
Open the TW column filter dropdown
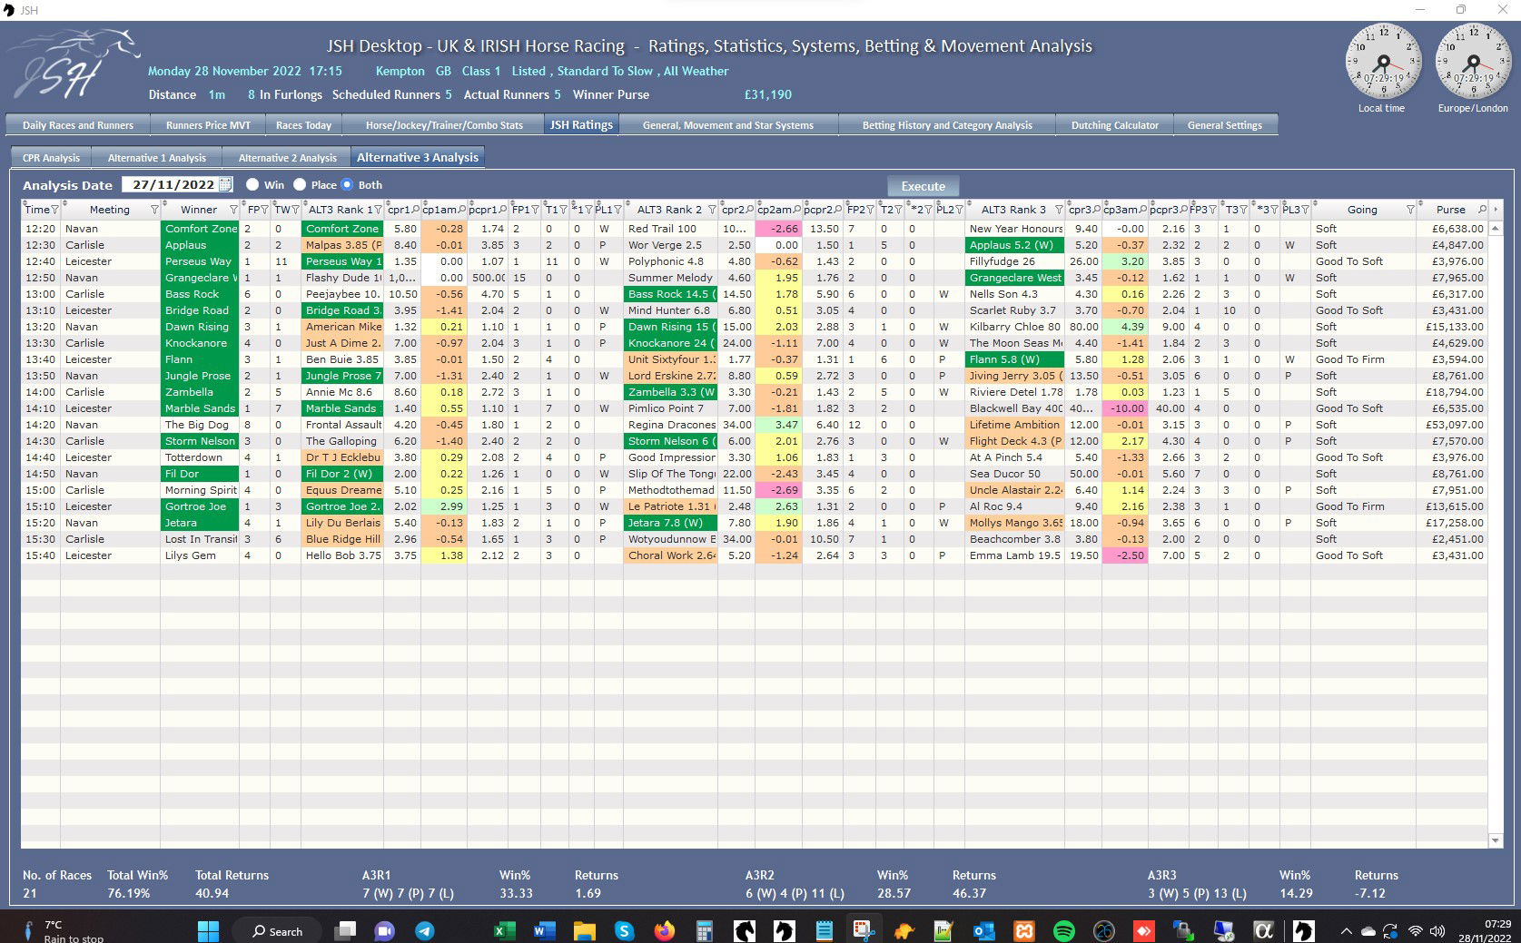[x=294, y=210]
